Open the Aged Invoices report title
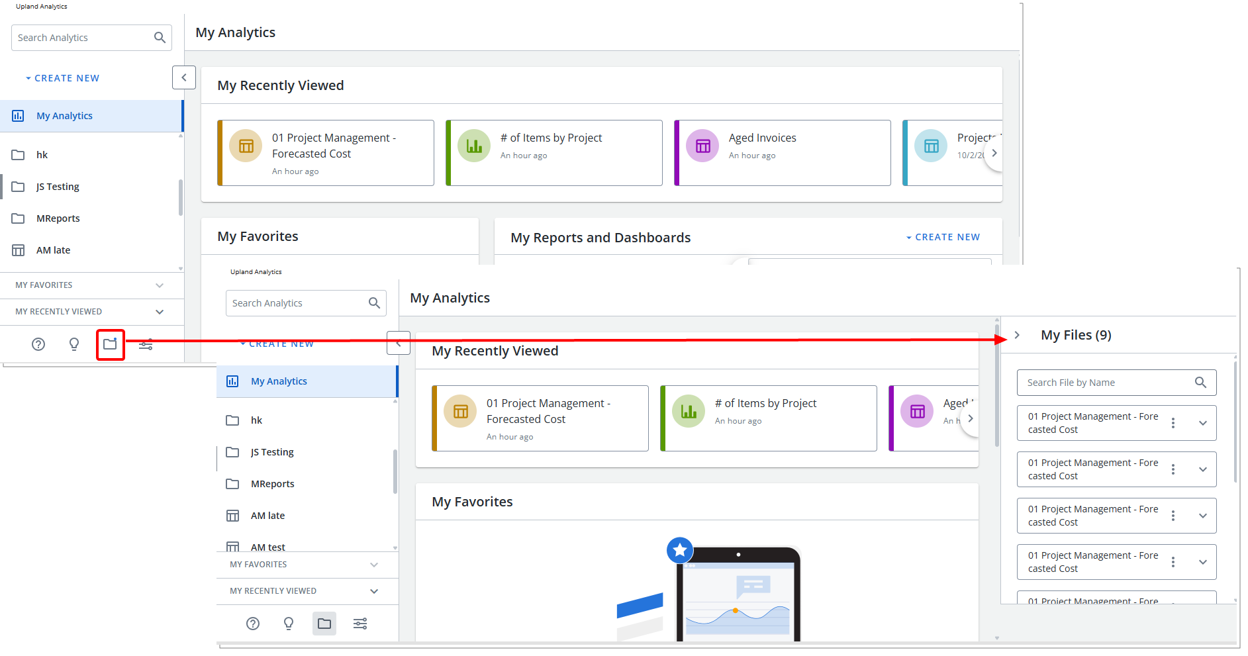The height and width of the screenshot is (656, 1248). click(x=762, y=138)
